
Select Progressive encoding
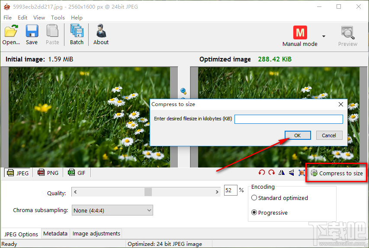[x=270, y=213]
